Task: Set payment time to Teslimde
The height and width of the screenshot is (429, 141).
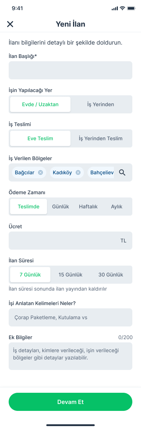Action: (29, 207)
